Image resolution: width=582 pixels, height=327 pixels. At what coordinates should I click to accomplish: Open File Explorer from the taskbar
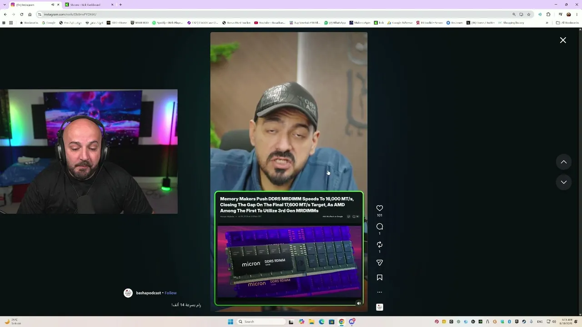311,322
